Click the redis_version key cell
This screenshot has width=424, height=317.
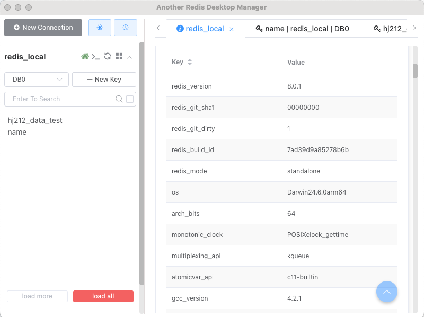(x=192, y=86)
